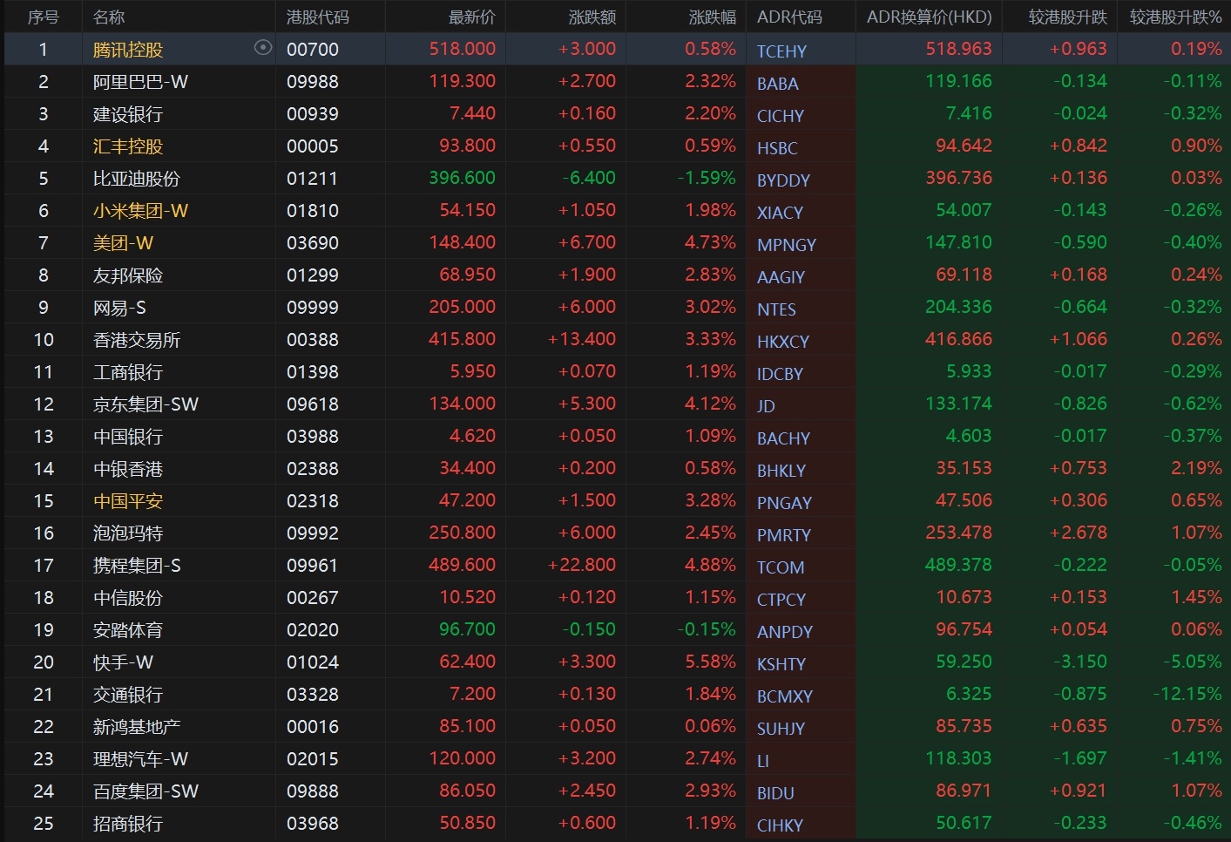1231x842 pixels.
Task: Click ADR code BIDU
Action: 774,793
